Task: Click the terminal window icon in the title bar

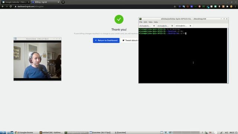Action: [x=141, y=19]
